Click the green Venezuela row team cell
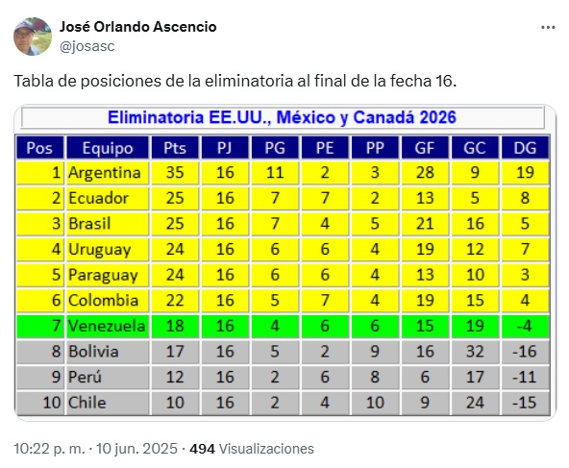This screenshot has height=468, width=569. click(108, 326)
